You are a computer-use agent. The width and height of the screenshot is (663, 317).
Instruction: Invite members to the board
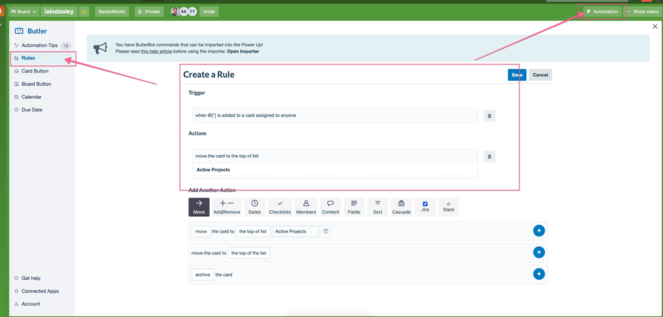(x=209, y=12)
